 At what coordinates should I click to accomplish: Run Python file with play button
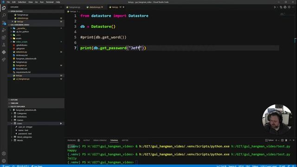(x=275, y=7)
